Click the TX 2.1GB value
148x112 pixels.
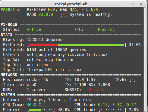click(80, 85)
